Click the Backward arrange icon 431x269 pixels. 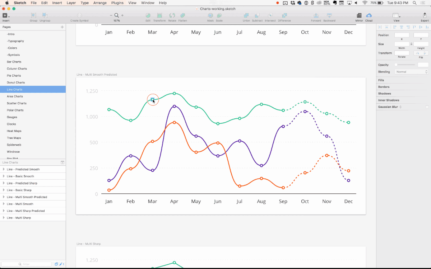pos(329,15)
